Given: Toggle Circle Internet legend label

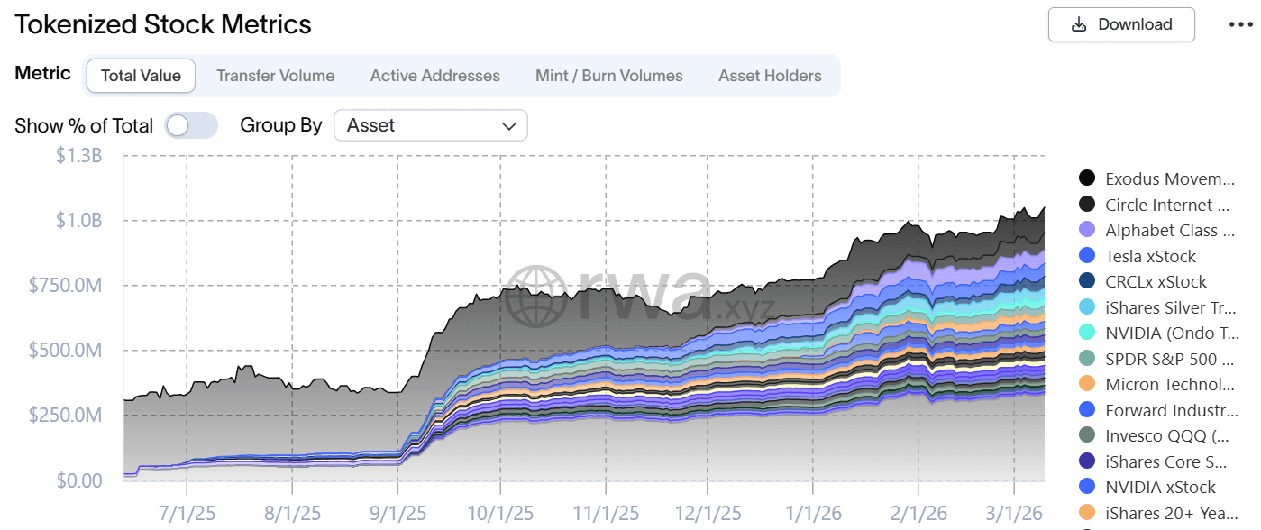Looking at the screenshot, I should [x=1167, y=205].
